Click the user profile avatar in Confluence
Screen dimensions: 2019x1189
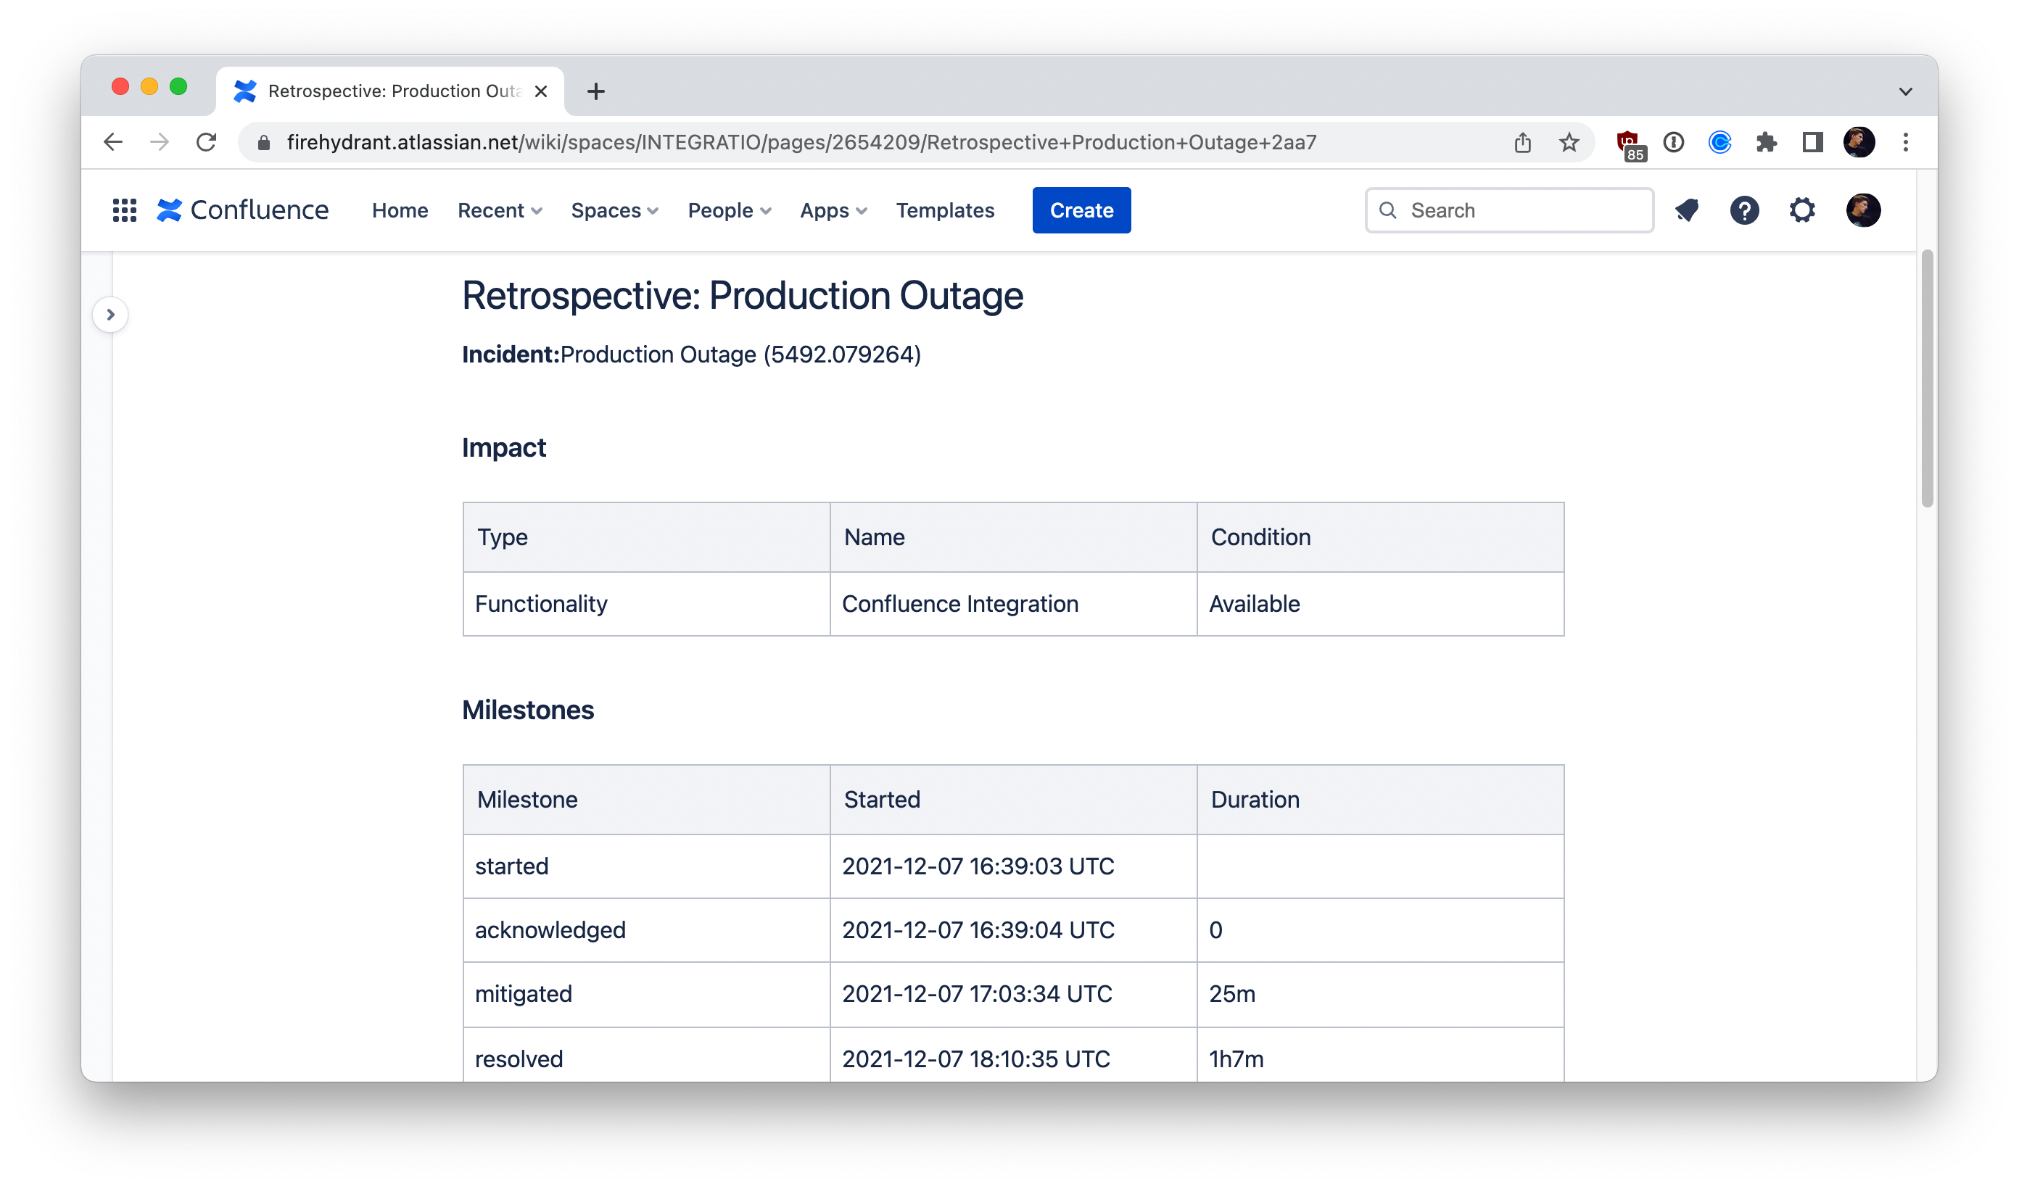click(1863, 211)
